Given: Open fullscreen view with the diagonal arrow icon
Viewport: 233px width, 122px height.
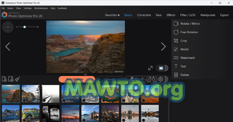Looking at the screenshot, I should pyautogui.click(x=150, y=68).
